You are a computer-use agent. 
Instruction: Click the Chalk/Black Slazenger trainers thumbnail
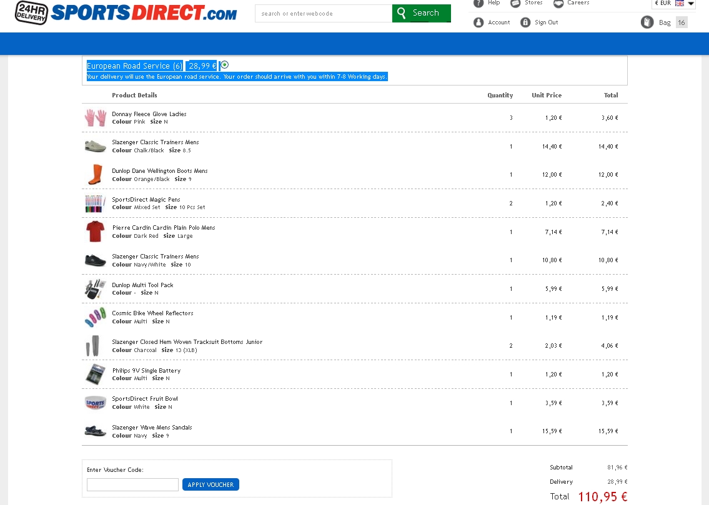[x=96, y=146]
